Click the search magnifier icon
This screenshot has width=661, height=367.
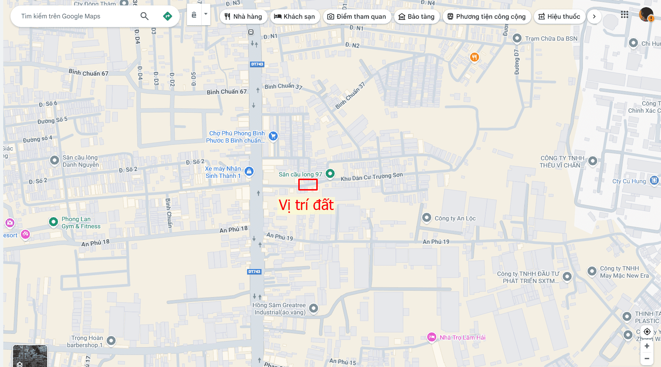[x=144, y=16]
